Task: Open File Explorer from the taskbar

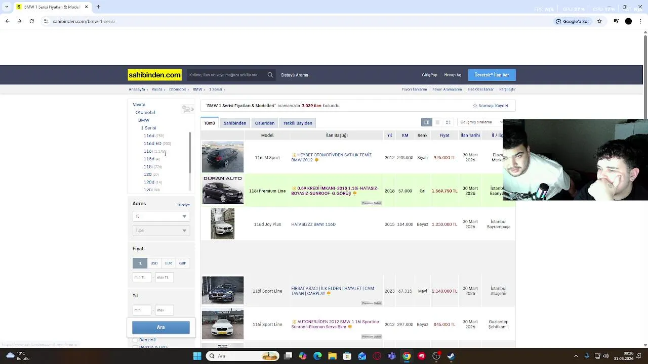Action: pos(332,356)
